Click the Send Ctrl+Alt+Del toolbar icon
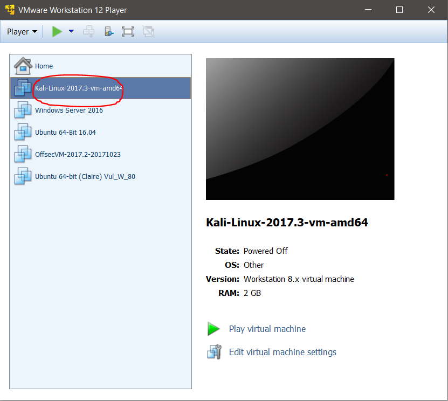This screenshot has height=401, width=448. tap(88, 31)
